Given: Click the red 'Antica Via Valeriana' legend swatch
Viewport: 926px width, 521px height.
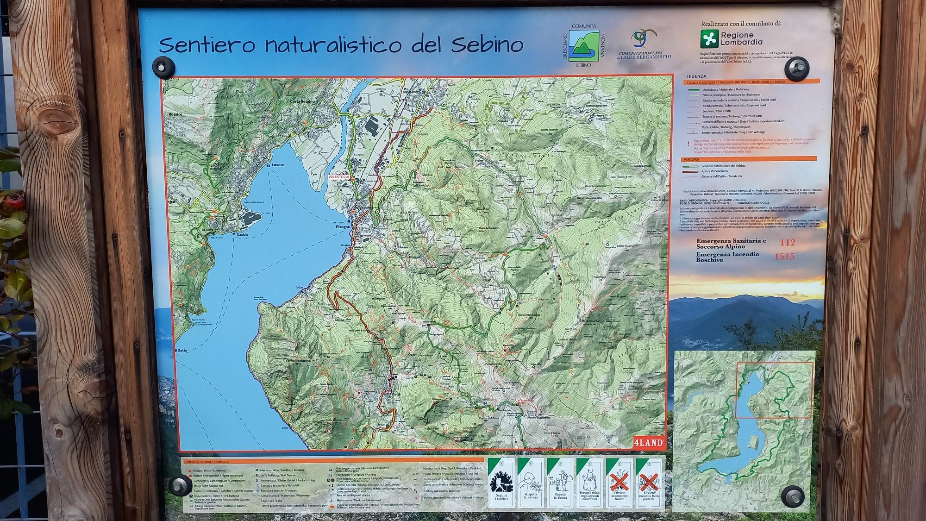Looking at the screenshot, I should [690, 171].
